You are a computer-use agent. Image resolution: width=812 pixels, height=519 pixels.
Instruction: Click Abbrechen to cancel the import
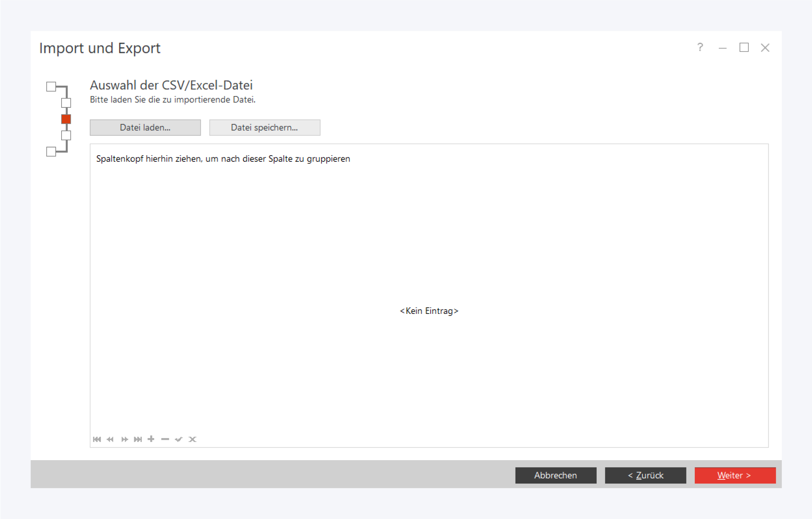point(555,475)
